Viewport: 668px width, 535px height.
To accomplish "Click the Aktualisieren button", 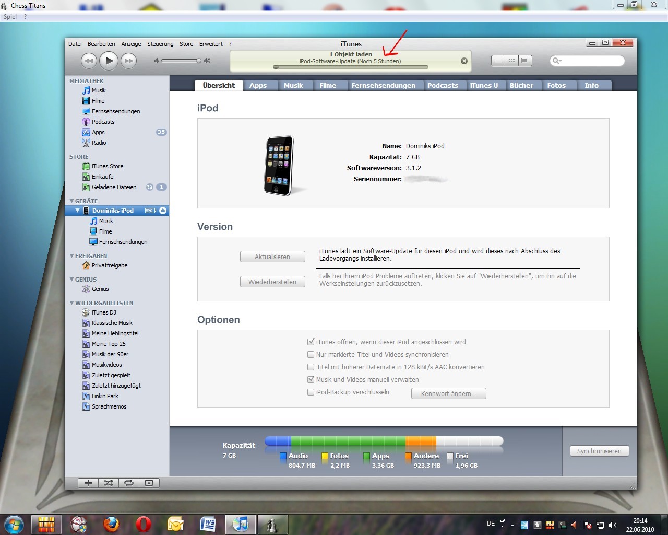I will (272, 257).
